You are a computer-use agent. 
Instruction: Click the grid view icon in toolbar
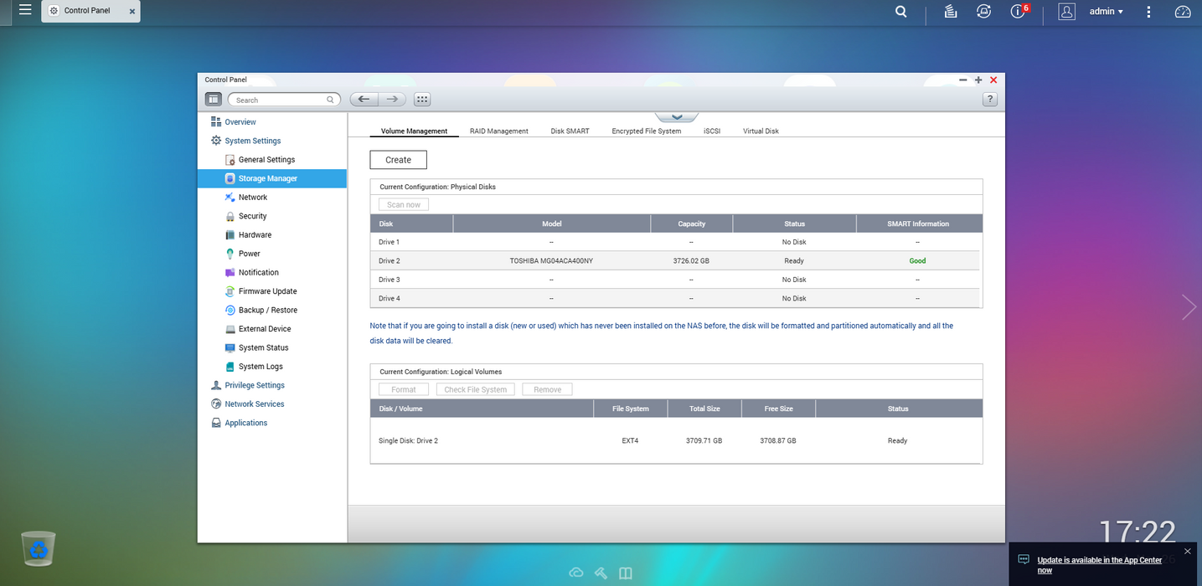[422, 100]
